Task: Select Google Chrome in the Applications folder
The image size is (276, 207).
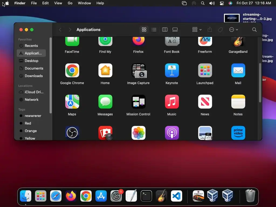Action: click(72, 70)
